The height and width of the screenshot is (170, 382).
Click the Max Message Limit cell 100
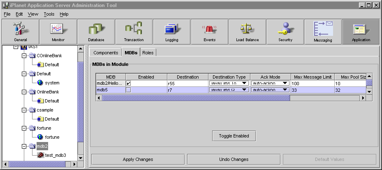click(x=313, y=84)
